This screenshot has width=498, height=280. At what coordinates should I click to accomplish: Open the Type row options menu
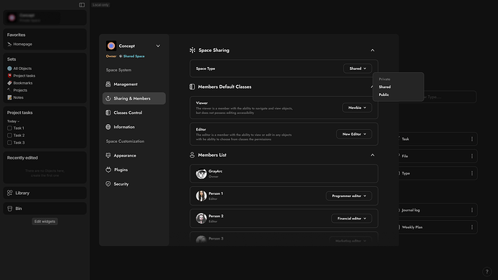pyautogui.click(x=472, y=173)
